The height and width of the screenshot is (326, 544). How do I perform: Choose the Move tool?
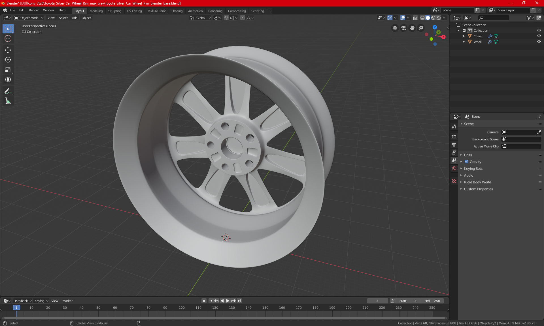[x=8, y=50]
